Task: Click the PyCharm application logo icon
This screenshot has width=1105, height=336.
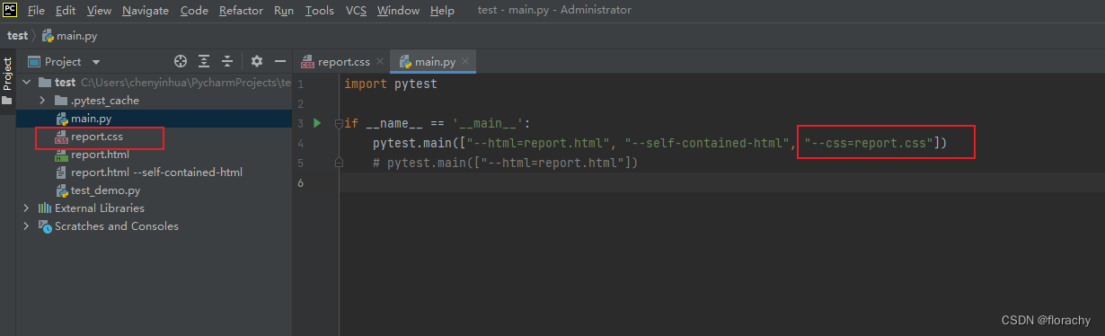Action: pyautogui.click(x=11, y=10)
